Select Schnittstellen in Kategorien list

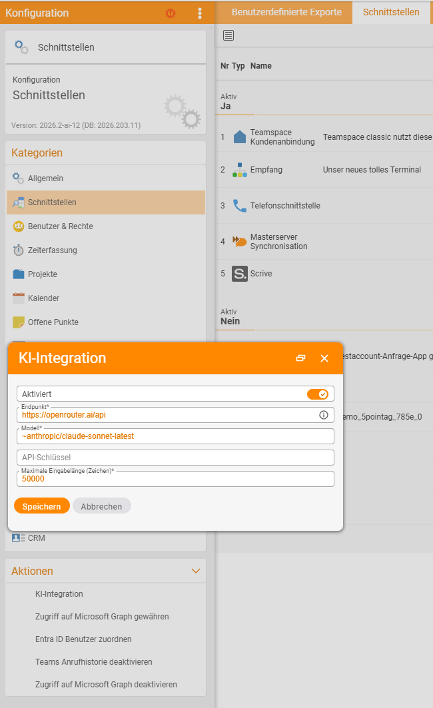(x=106, y=202)
